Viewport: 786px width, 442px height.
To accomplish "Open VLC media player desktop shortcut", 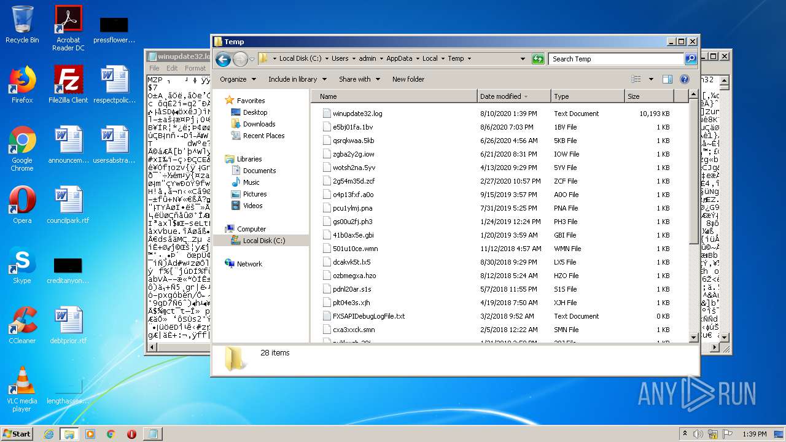I will [22, 389].
